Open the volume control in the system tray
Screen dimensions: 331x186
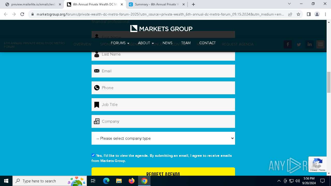pyautogui.click(x=298, y=181)
